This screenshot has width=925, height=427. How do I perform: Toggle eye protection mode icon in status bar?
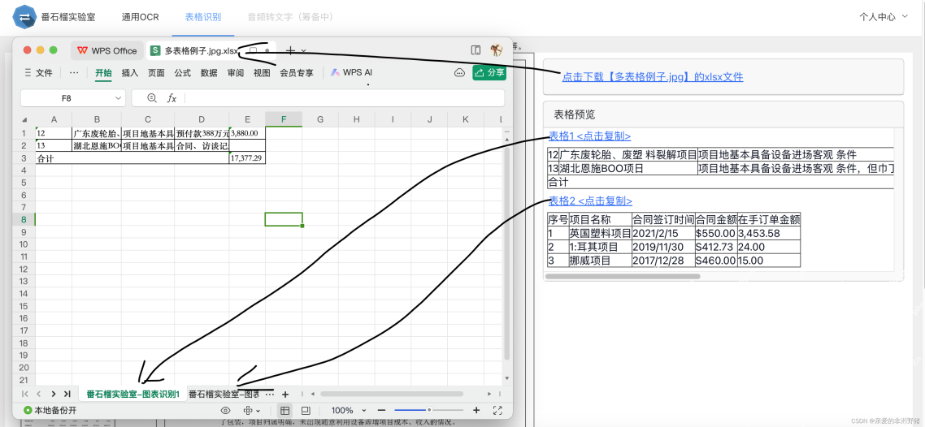[225, 410]
